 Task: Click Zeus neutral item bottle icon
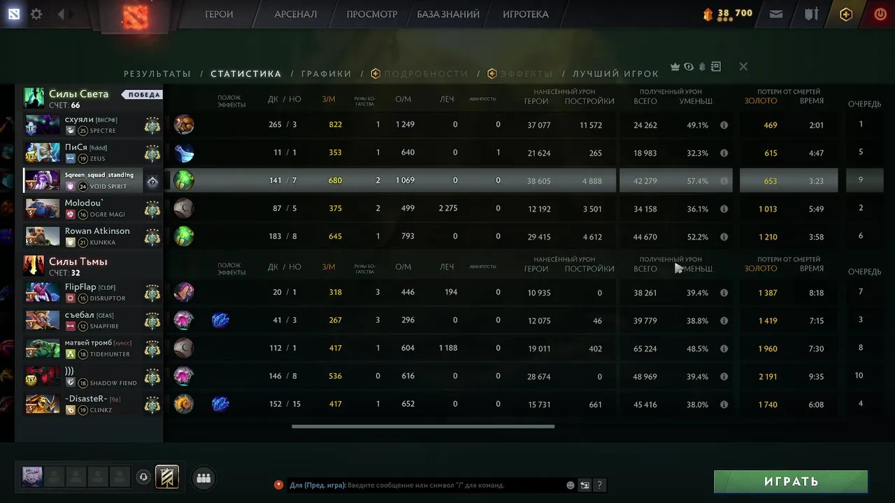pos(184,152)
